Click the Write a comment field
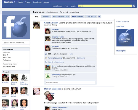Image resolution: width=138 pixels, height=110 pixels. (x=70, y=82)
